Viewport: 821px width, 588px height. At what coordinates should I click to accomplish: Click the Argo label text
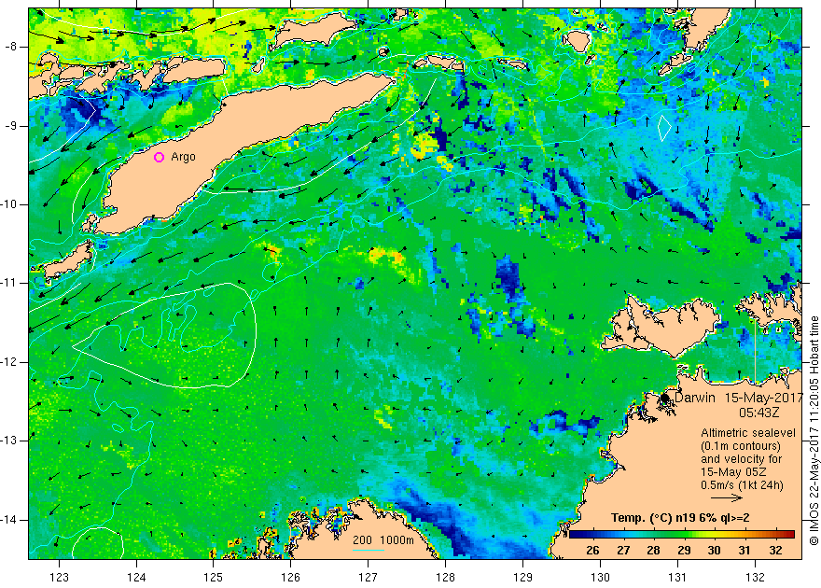[x=183, y=157]
